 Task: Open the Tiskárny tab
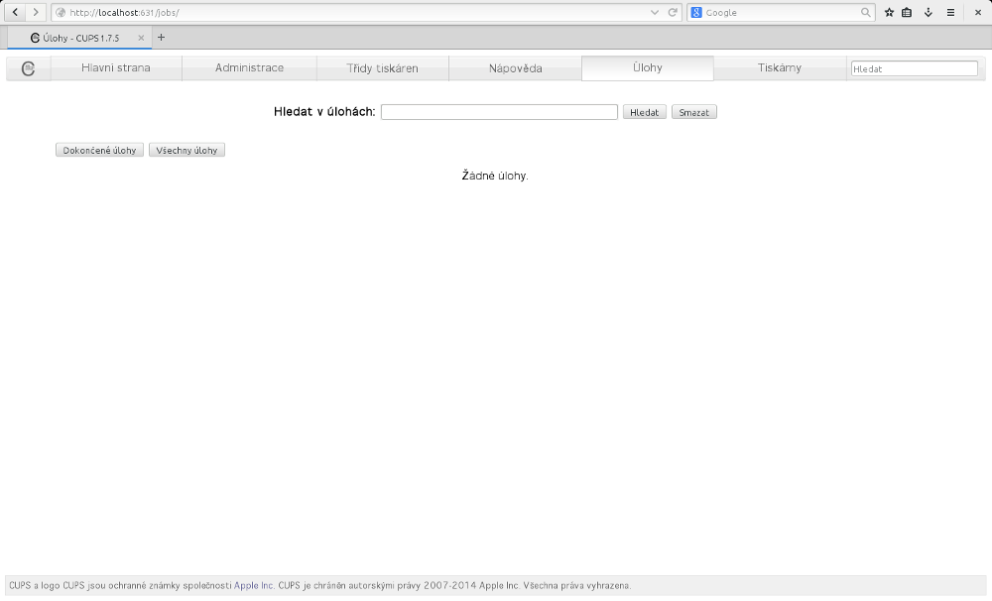(779, 68)
